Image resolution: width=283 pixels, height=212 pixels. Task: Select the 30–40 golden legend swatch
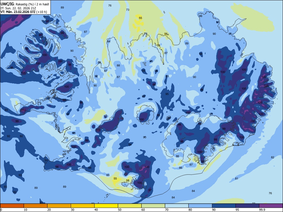click(83, 206)
